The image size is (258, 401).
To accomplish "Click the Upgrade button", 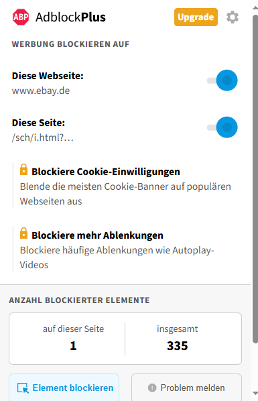I will pos(196,17).
